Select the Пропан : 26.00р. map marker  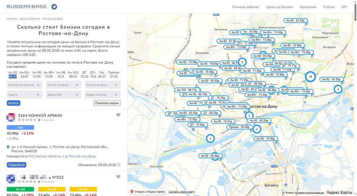[239, 127]
